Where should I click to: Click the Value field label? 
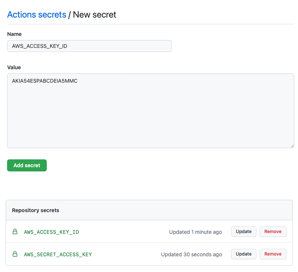point(14,67)
